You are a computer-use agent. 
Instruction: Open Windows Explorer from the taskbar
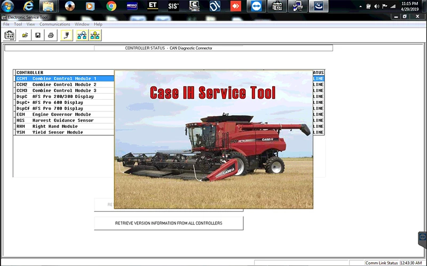49,6
